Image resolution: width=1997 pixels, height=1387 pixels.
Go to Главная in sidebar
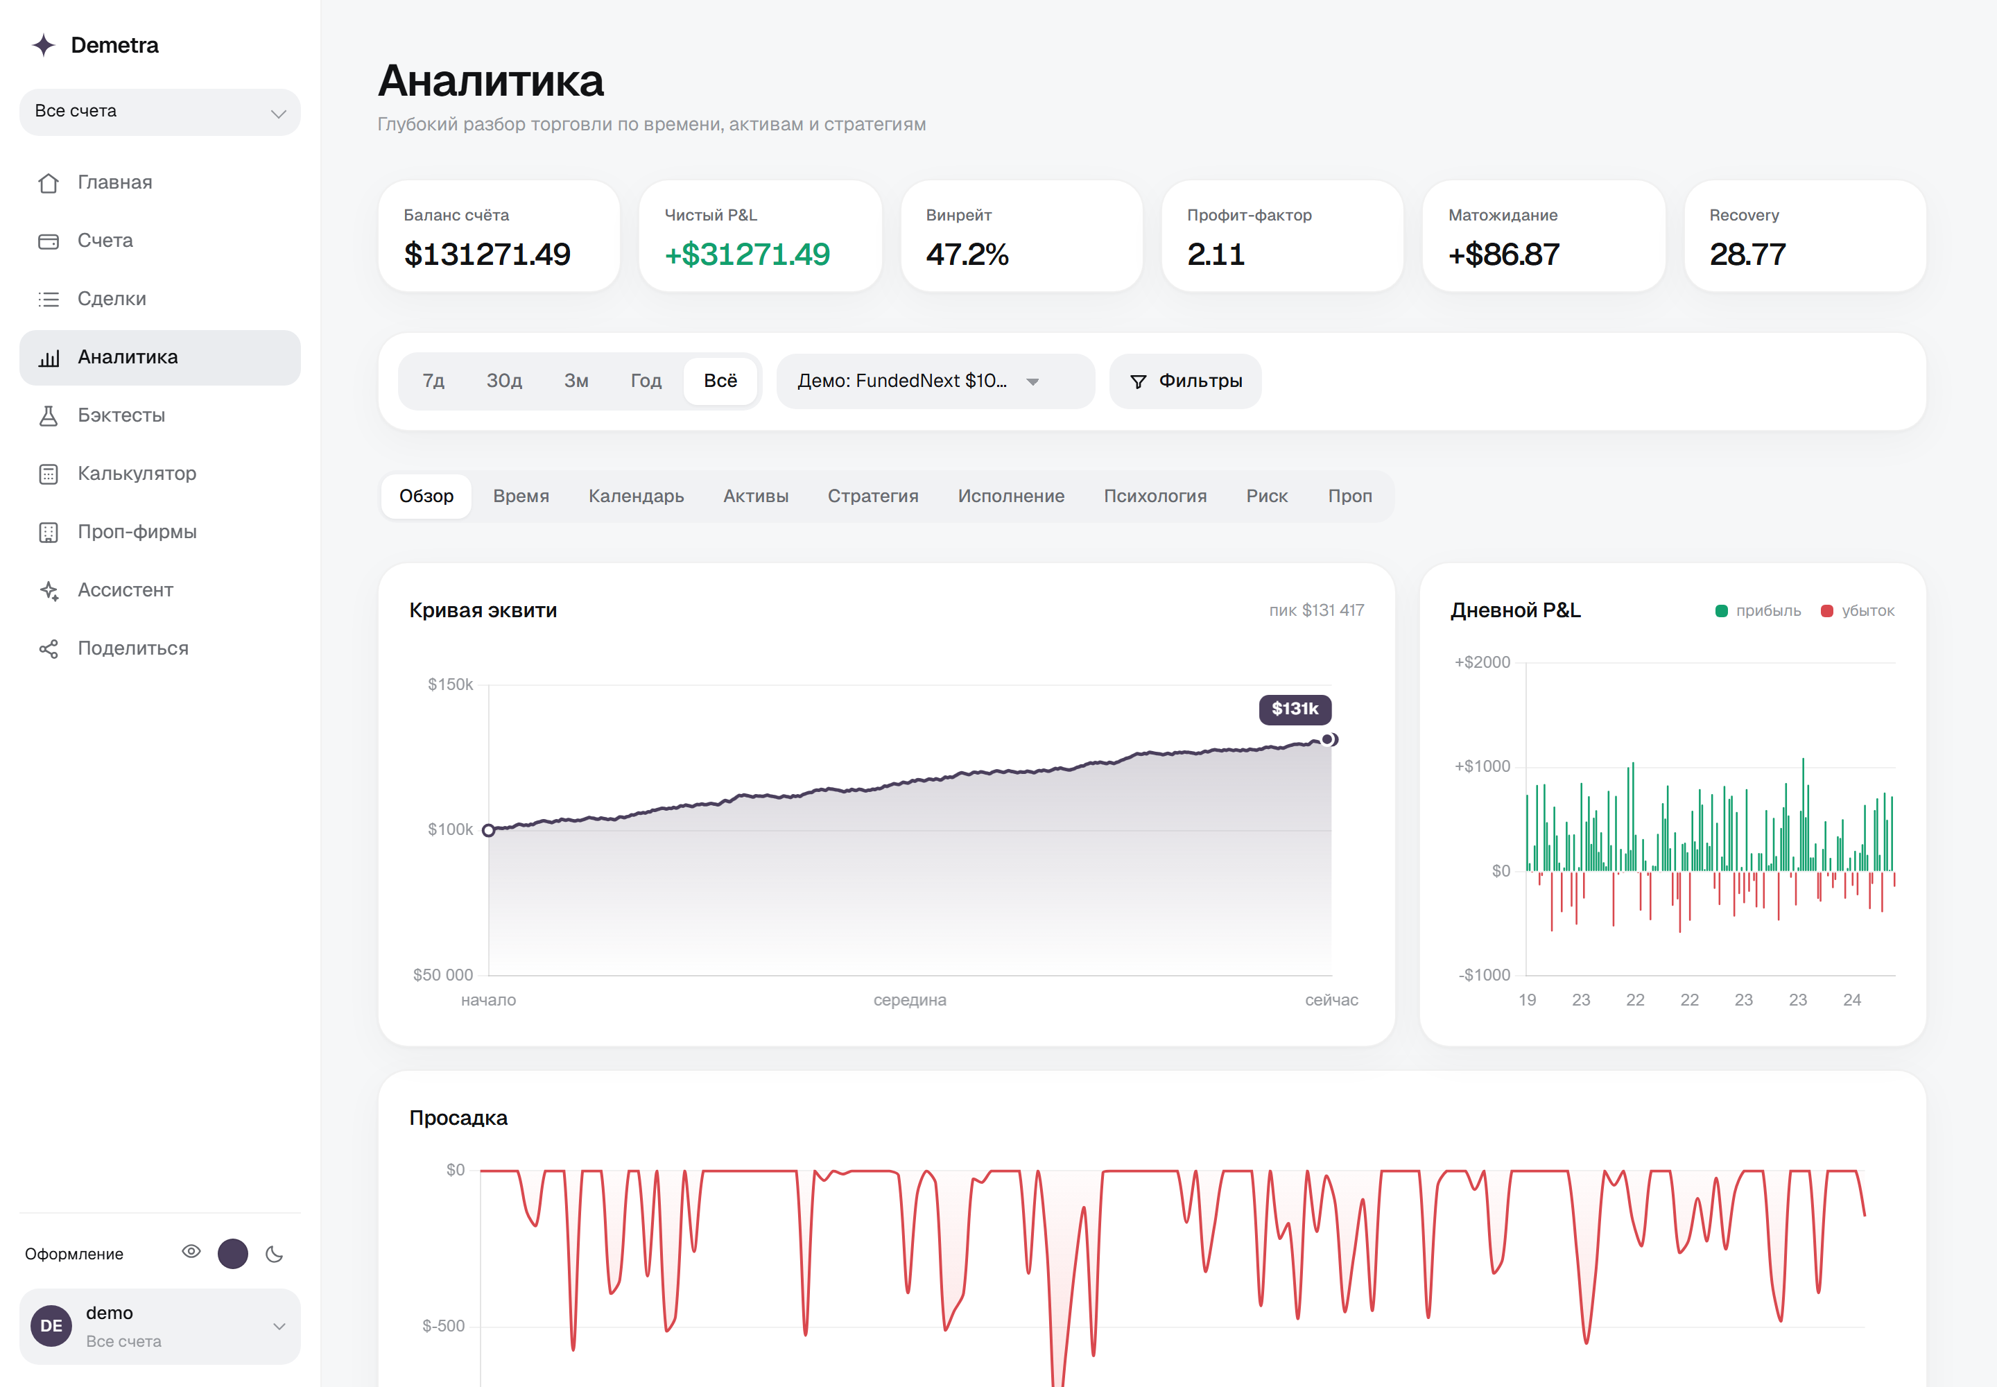tap(160, 182)
